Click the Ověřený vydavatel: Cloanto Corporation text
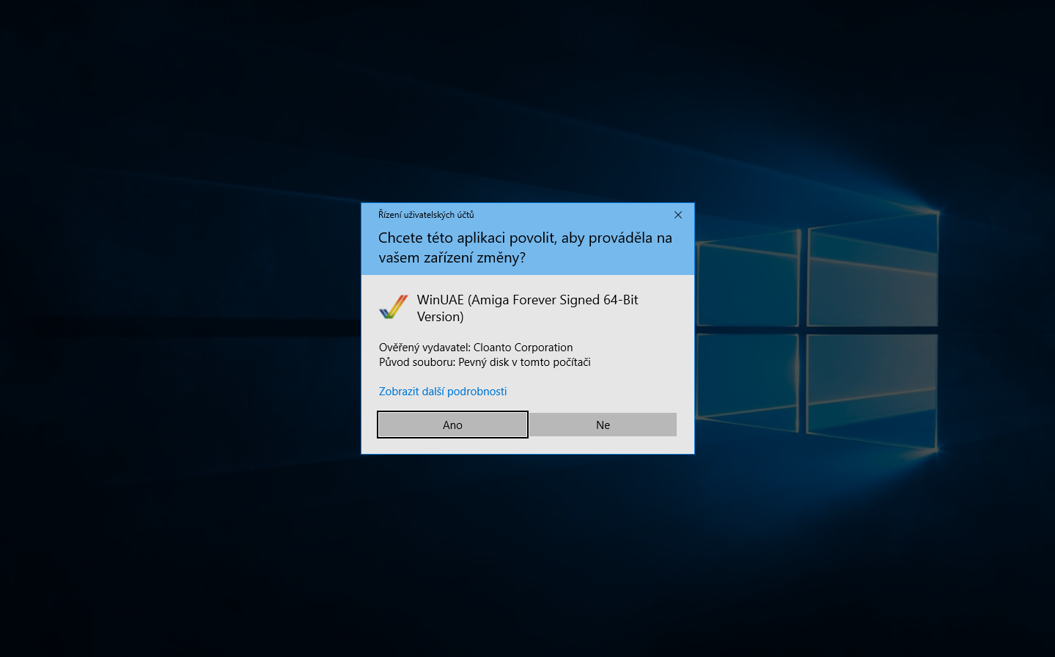The image size is (1055, 657). coord(476,348)
